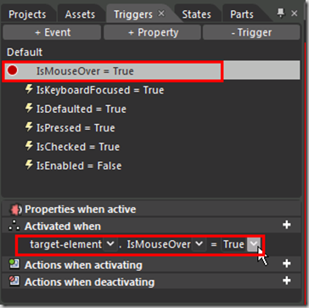
Task: Open the IsMouseOver property dropdown arrow
Action: [x=199, y=244]
